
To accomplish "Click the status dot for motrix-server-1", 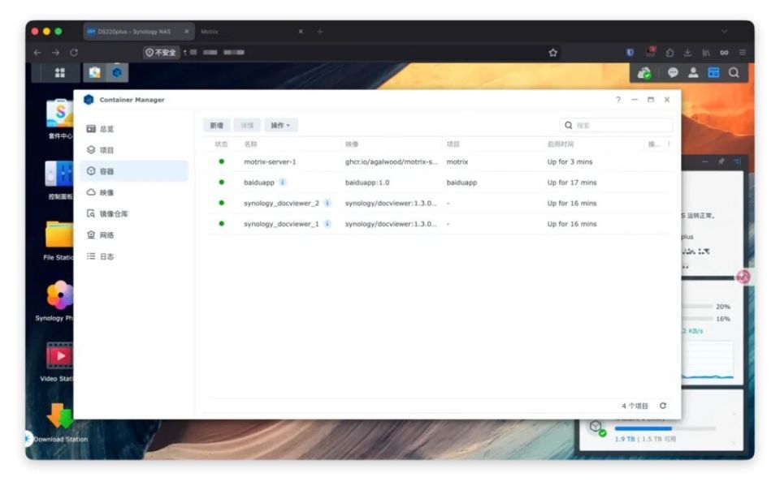I will pos(221,161).
